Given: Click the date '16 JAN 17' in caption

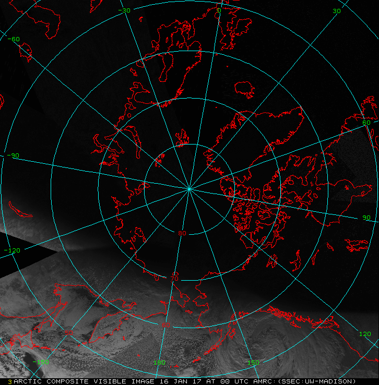Looking at the screenshot, I should click(x=180, y=381).
